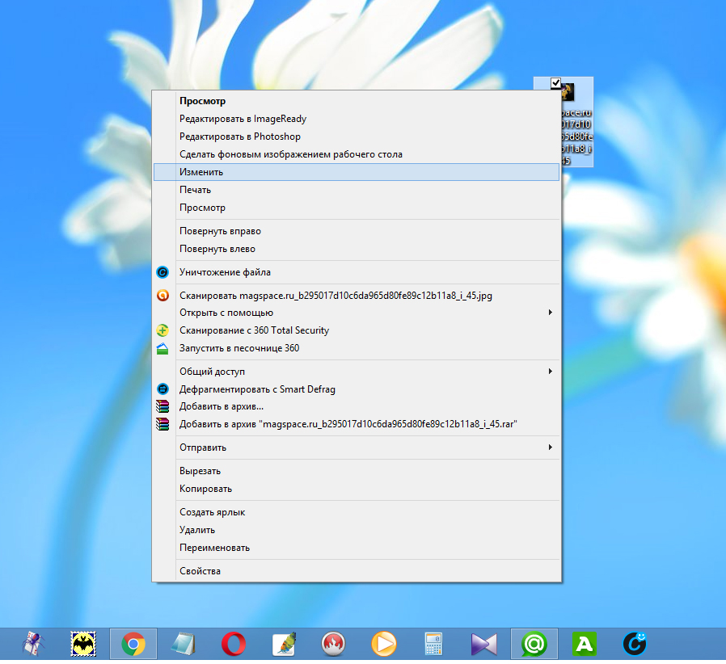The width and height of the screenshot is (726, 664).
Task: Expand the Общий доступ submenu arrow
Action: (x=550, y=372)
